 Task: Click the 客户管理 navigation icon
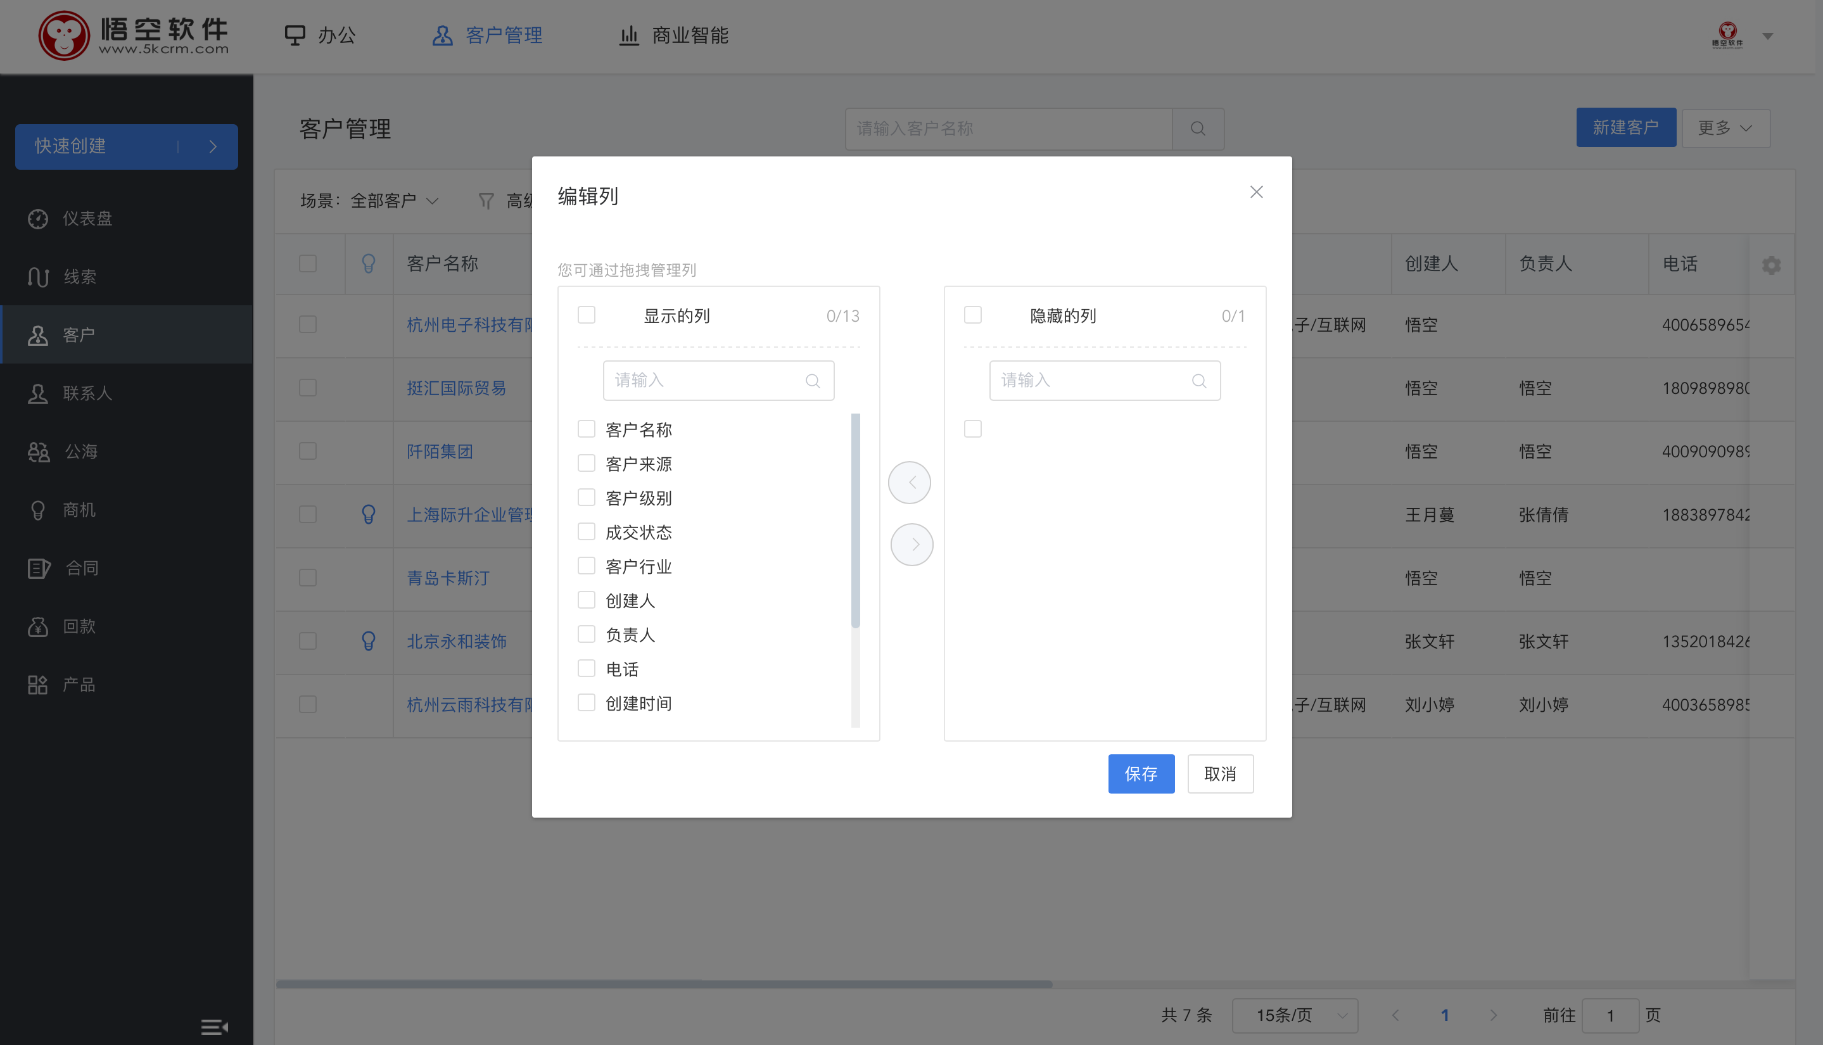442,34
